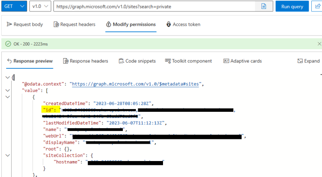Open the Response headers tab
The image size is (322, 177).
click(86, 61)
